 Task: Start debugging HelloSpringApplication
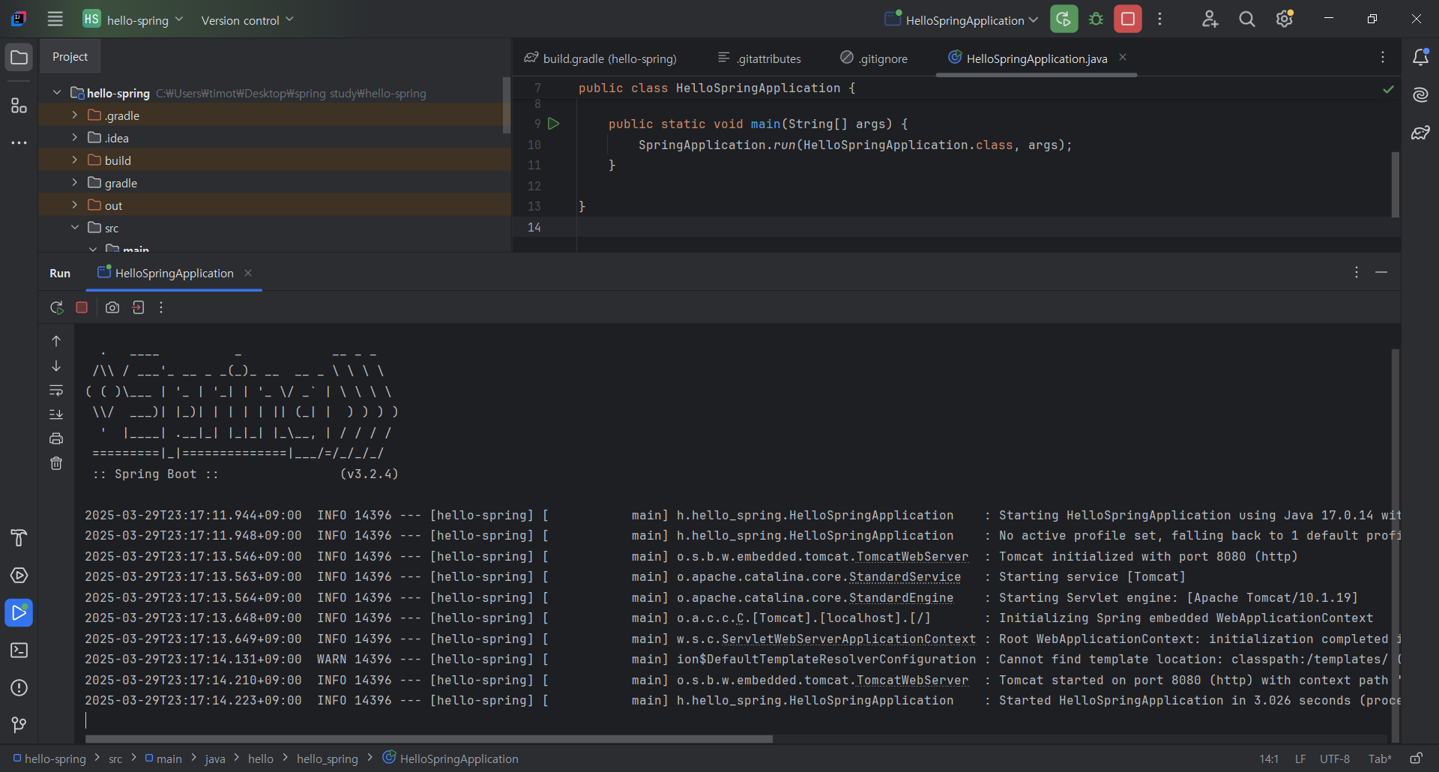pyautogui.click(x=1096, y=19)
